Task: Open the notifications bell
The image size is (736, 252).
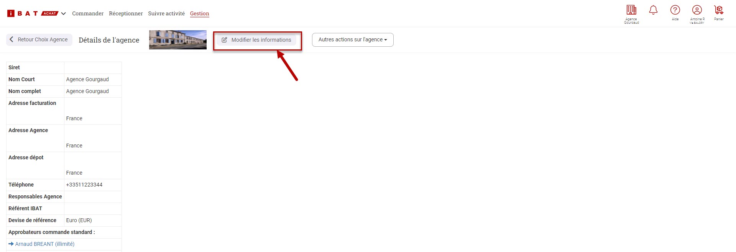Action: click(x=653, y=10)
